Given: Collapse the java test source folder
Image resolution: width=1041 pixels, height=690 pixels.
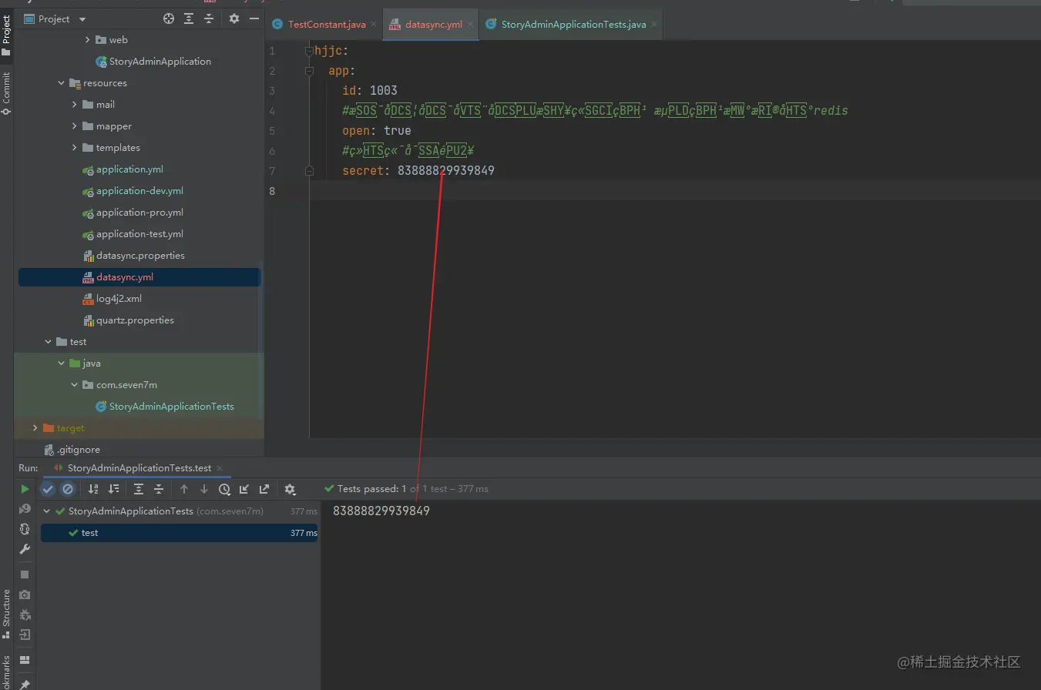Looking at the screenshot, I should click(62, 363).
